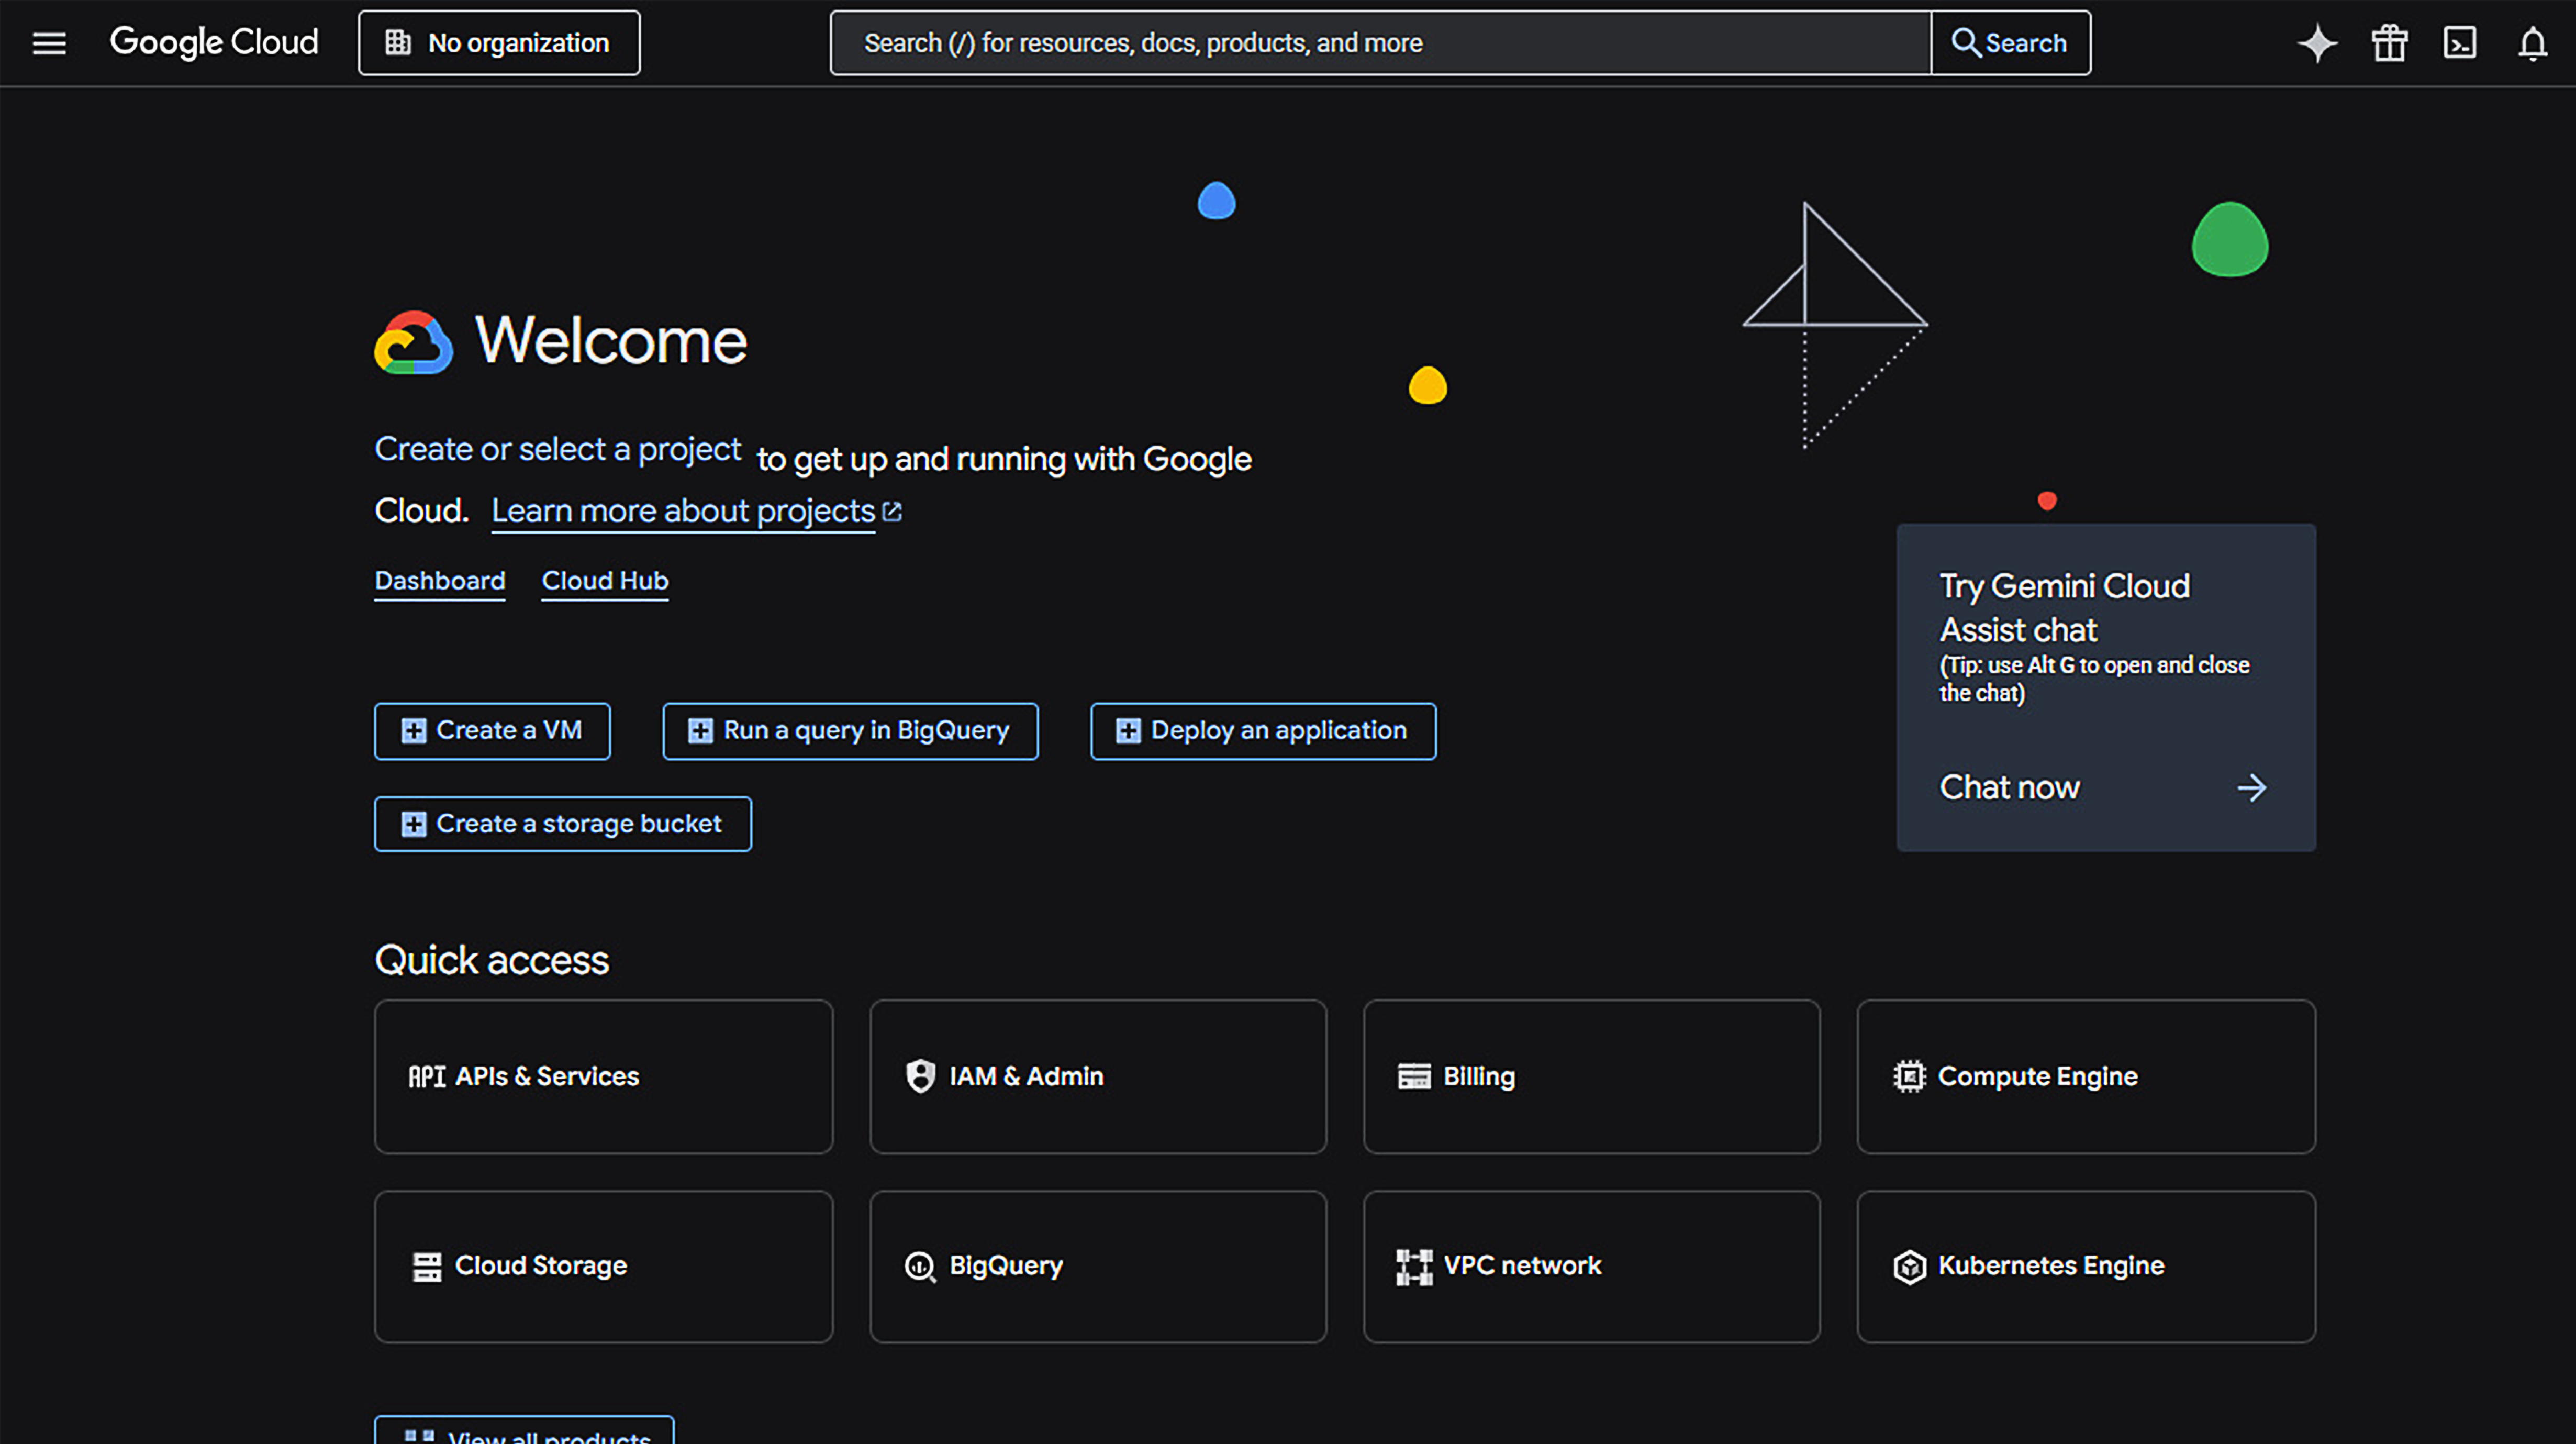Open Gemini Cloud Assist sparkle icon
This screenshot has height=1444, width=2576.
tap(2317, 43)
